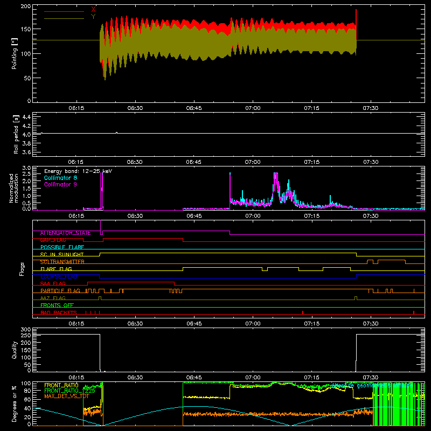
Task: Click the 'Absolute geomagnetic latitude' label
Action: click(x=372, y=386)
